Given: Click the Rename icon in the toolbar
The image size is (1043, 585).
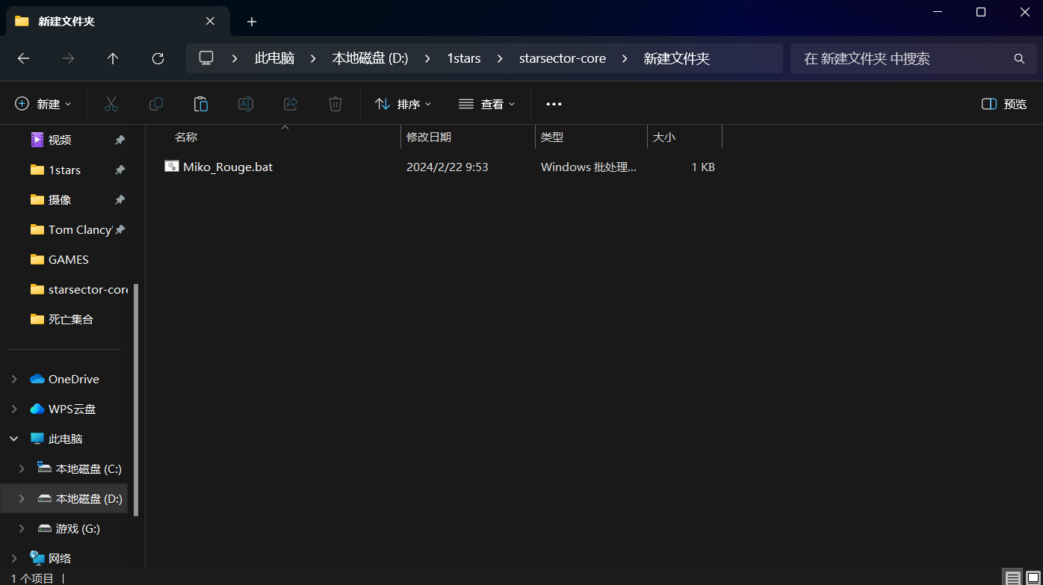Looking at the screenshot, I should click(x=246, y=104).
